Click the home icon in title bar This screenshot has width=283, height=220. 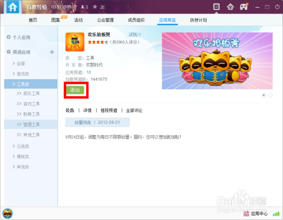[x=12, y=7]
